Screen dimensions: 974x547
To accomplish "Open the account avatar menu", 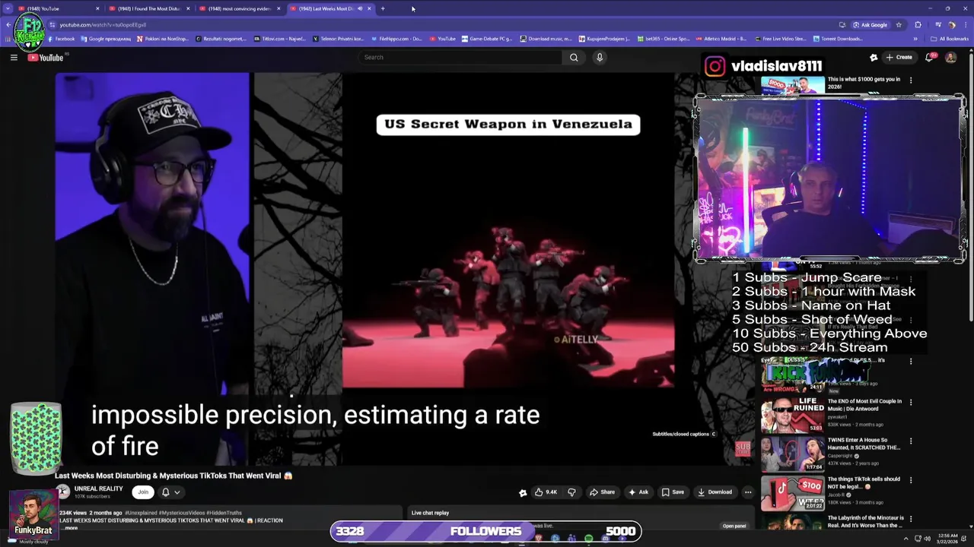I will point(950,57).
